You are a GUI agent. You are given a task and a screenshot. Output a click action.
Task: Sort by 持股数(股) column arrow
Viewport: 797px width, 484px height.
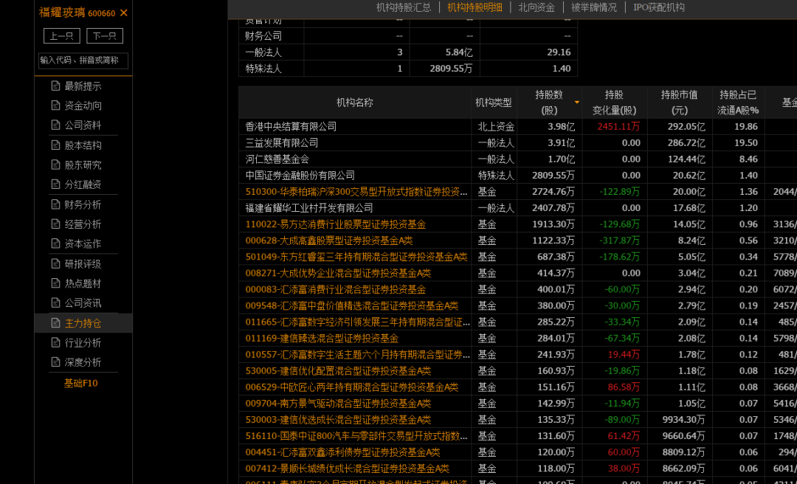click(576, 103)
